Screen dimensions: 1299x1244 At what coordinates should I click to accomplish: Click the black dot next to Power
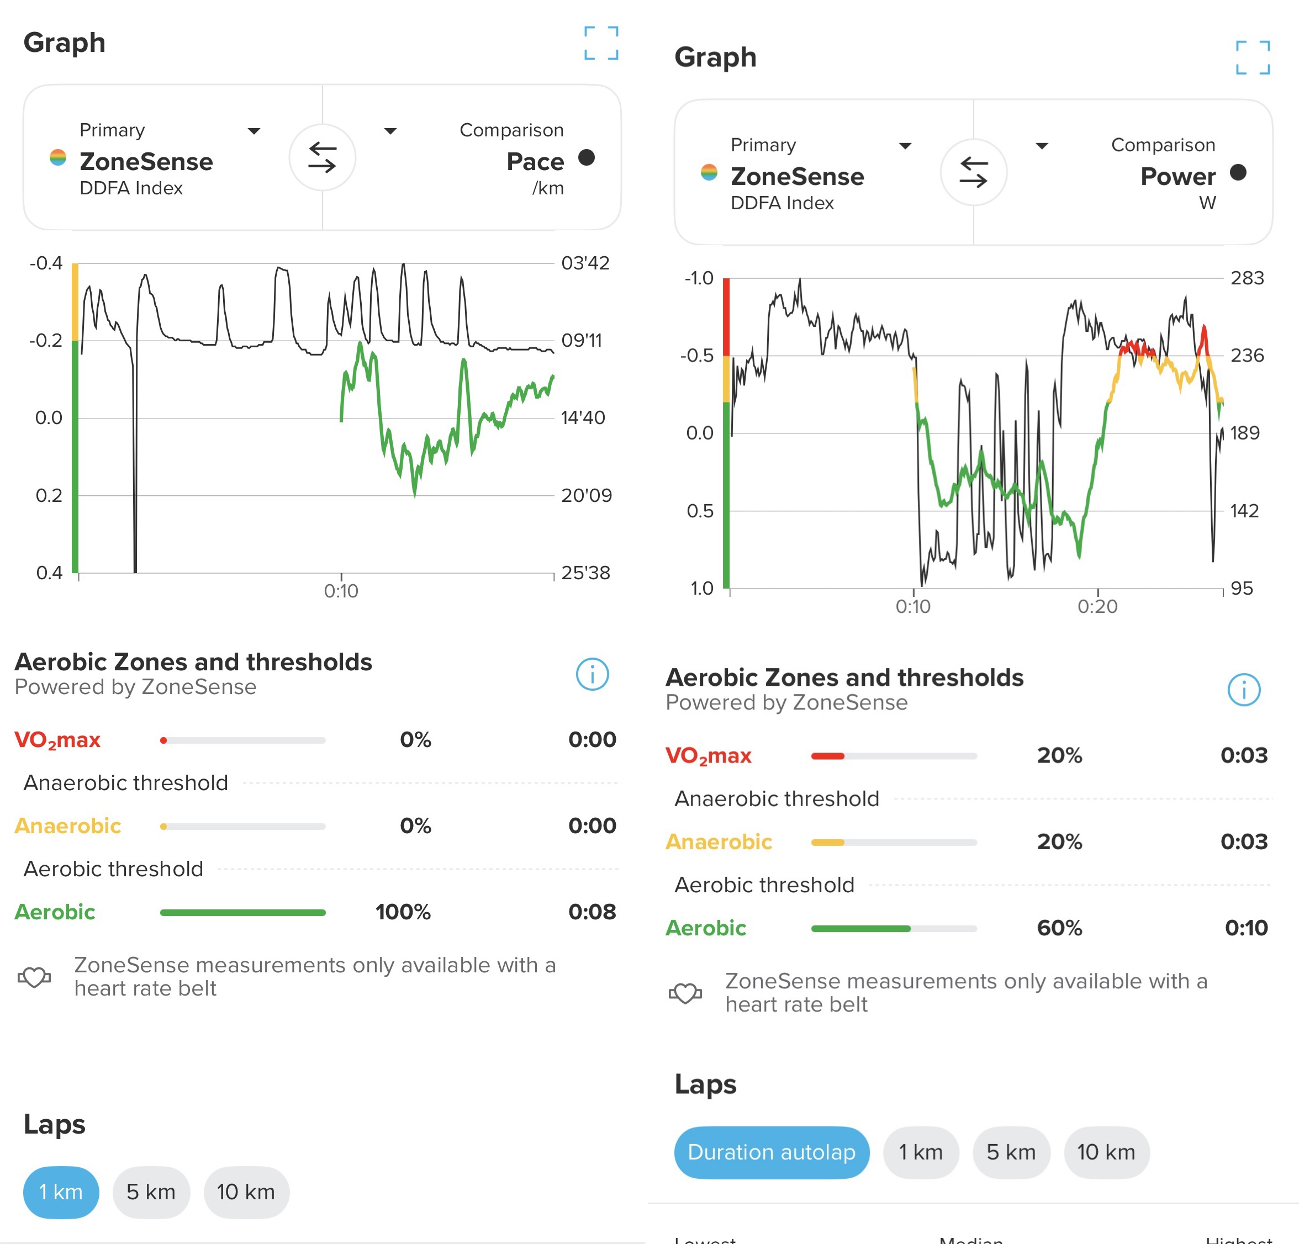pos(1237,172)
